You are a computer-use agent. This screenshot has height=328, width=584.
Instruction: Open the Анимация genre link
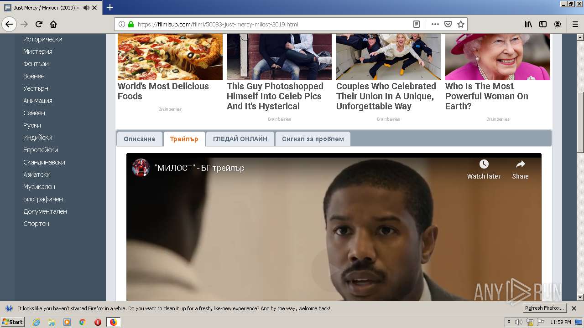tap(38, 101)
